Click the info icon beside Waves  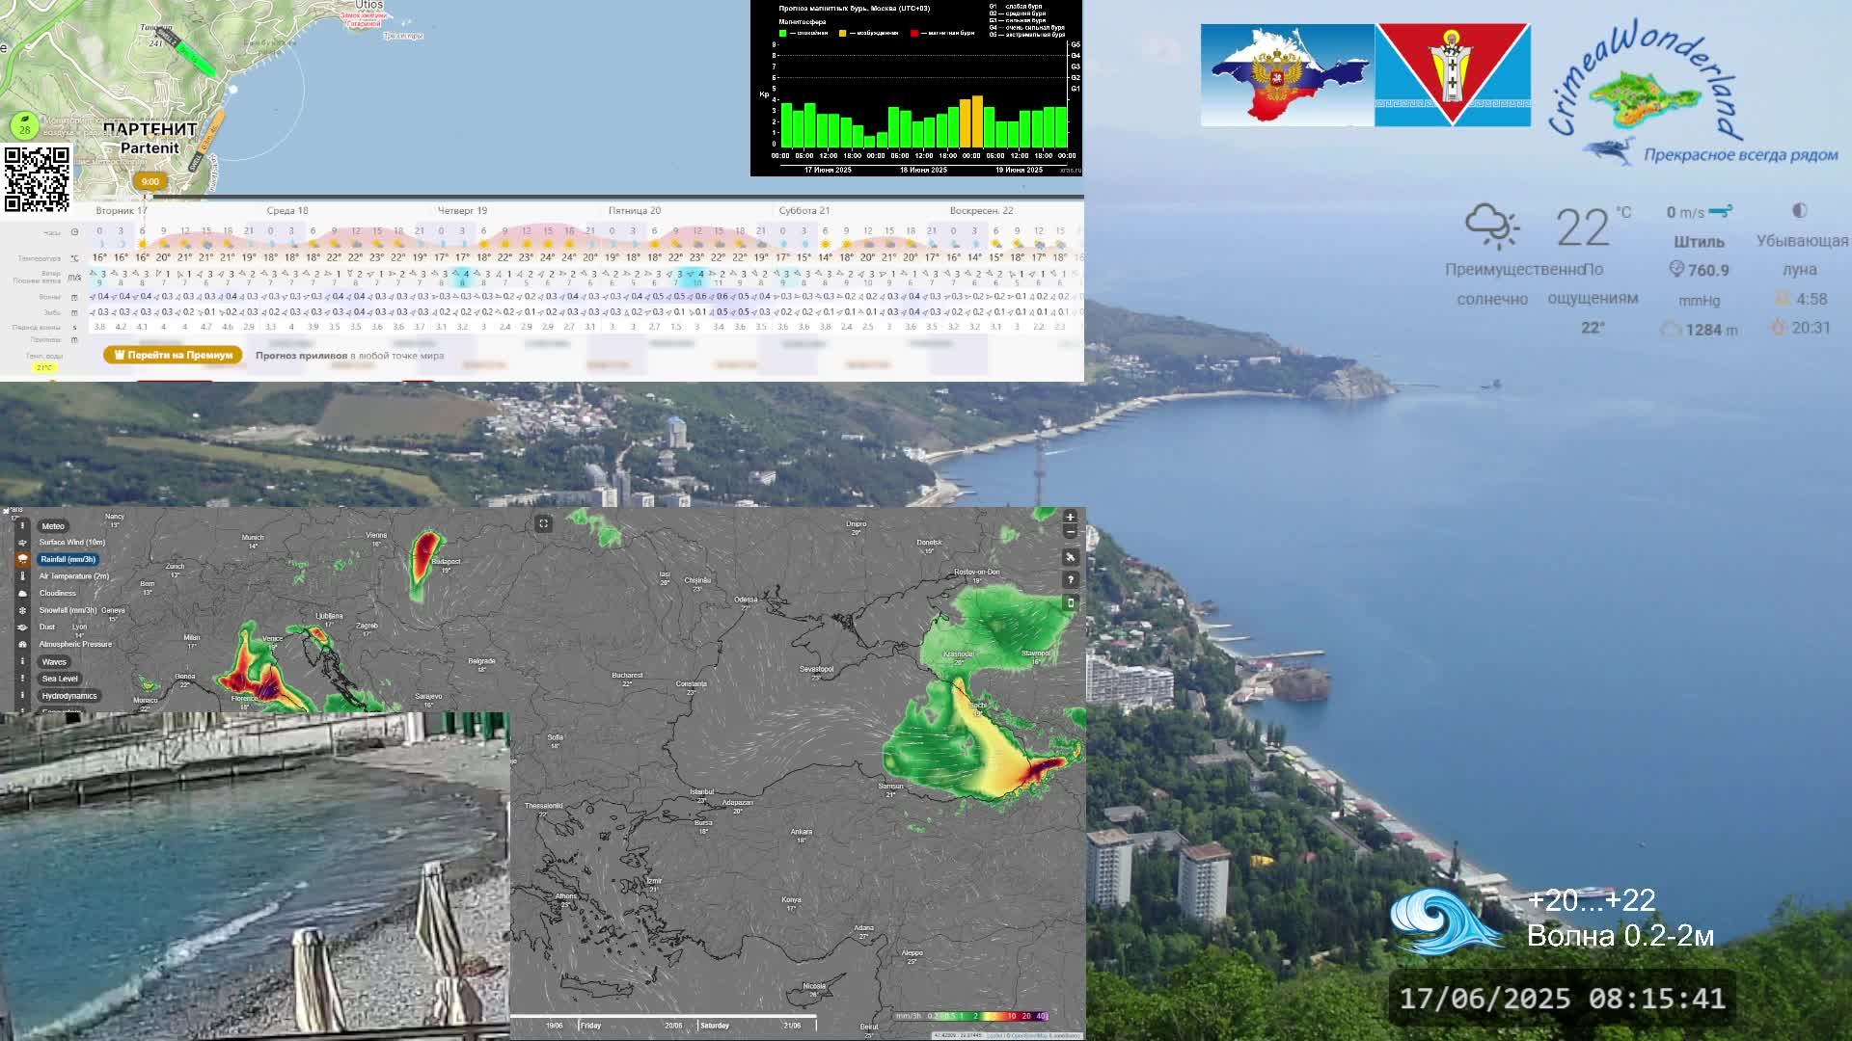point(22,662)
